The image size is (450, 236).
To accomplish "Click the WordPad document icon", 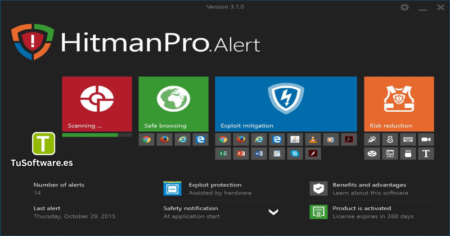I will [277, 154].
